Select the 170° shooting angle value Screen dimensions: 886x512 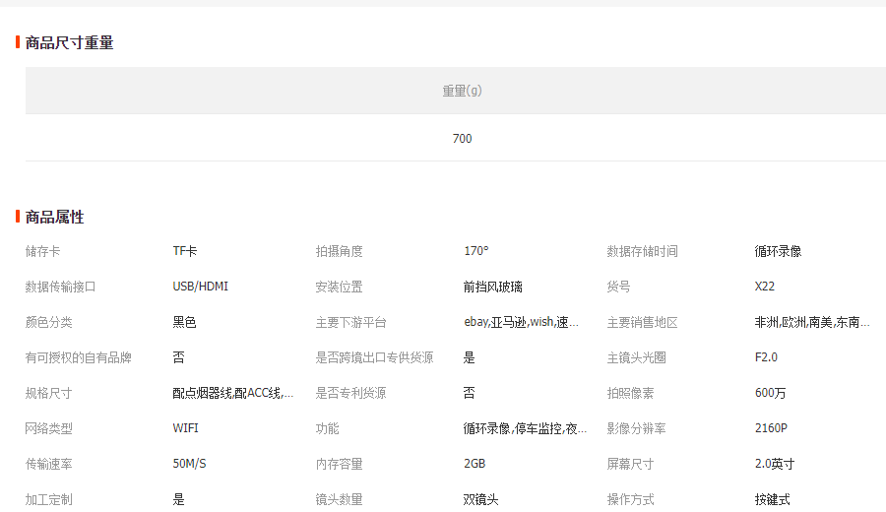(x=475, y=251)
